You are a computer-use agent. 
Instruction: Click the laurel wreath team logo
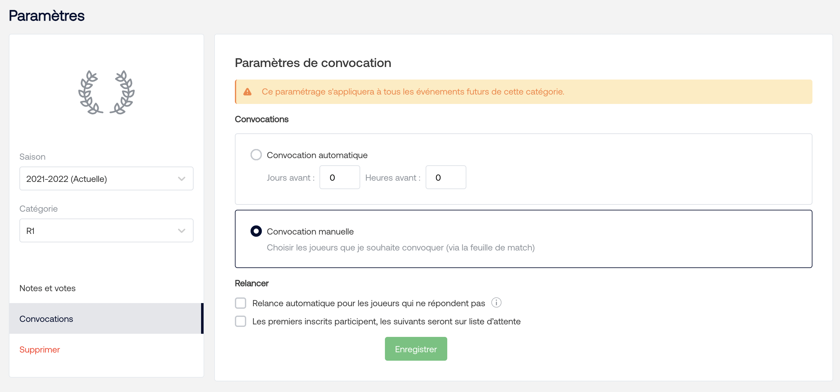tap(106, 92)
